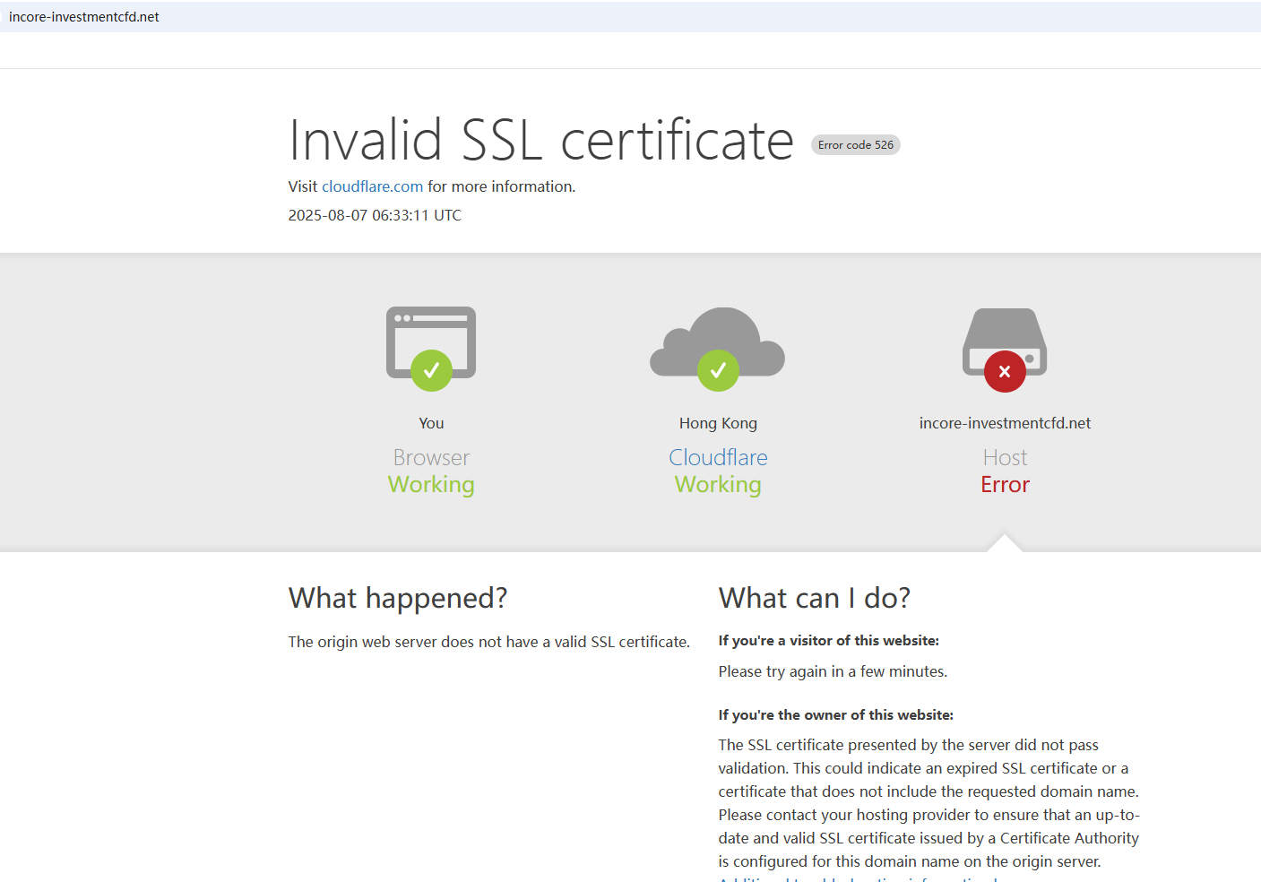The image size is (1261, 882).
Task: Click the Invalid SSL certificate heading
Action: pyautogui.click(x=540, y=141)
